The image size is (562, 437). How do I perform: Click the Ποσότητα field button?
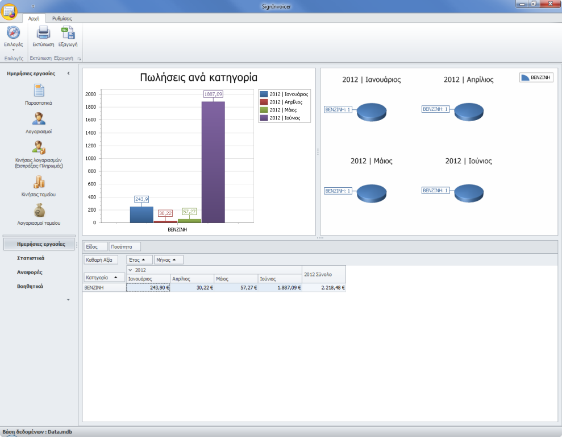click(x=124, y=246)
